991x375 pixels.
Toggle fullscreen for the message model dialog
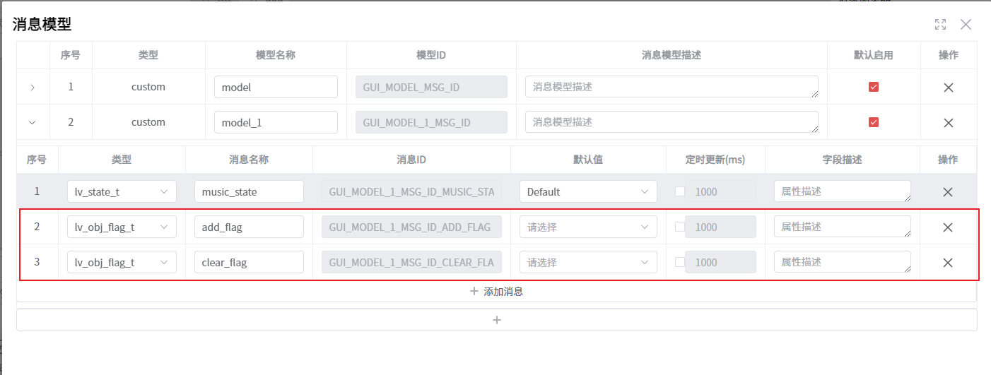[x=940, y=25]
